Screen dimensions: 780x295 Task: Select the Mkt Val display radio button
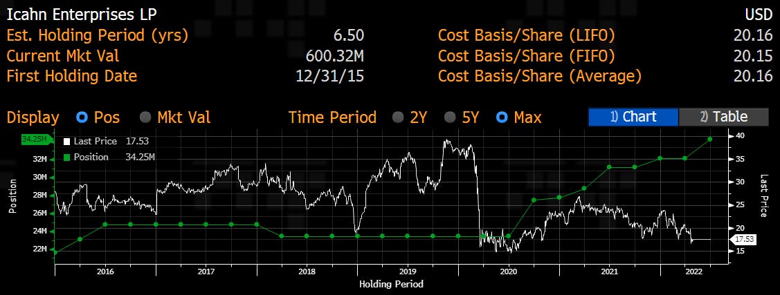click(x=145, y=117)
